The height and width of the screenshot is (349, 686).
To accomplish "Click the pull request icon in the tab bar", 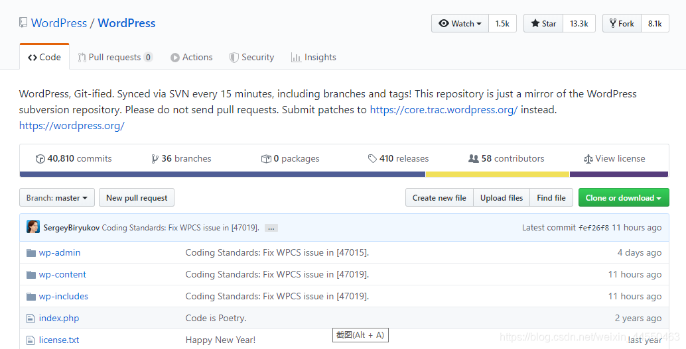I will click(82, 58).
